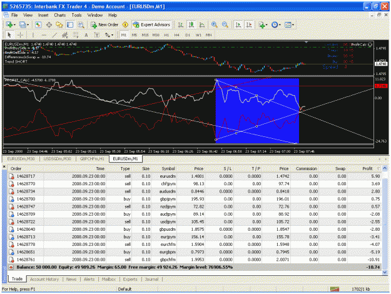Choose the Text Label tool
This screenshot has width=391, height=294.
point(97,35)
